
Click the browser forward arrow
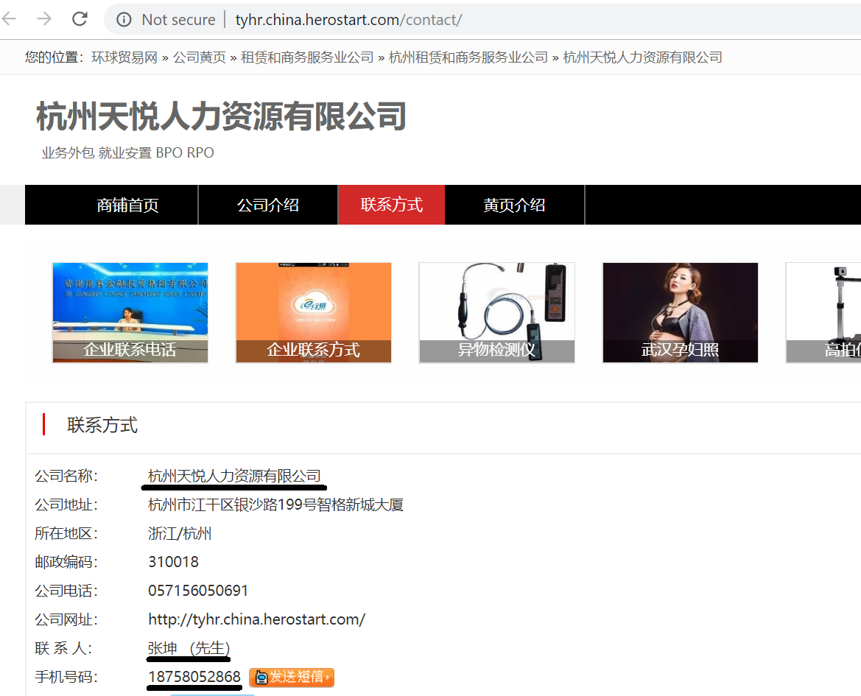[44, 19]
